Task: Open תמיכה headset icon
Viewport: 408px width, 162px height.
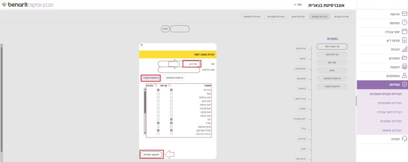Action: pos(404,139)
